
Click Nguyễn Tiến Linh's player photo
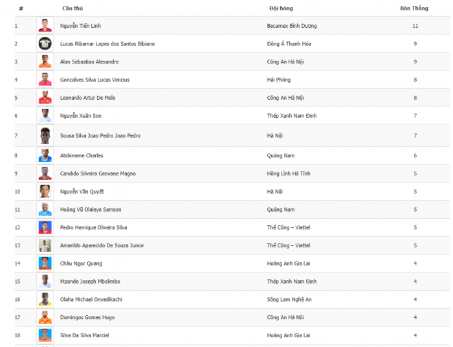[x=45, y=26]
